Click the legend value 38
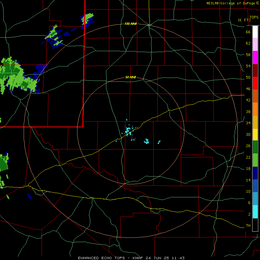The width and height of the screenshot is (260, 260). (248, 112)
